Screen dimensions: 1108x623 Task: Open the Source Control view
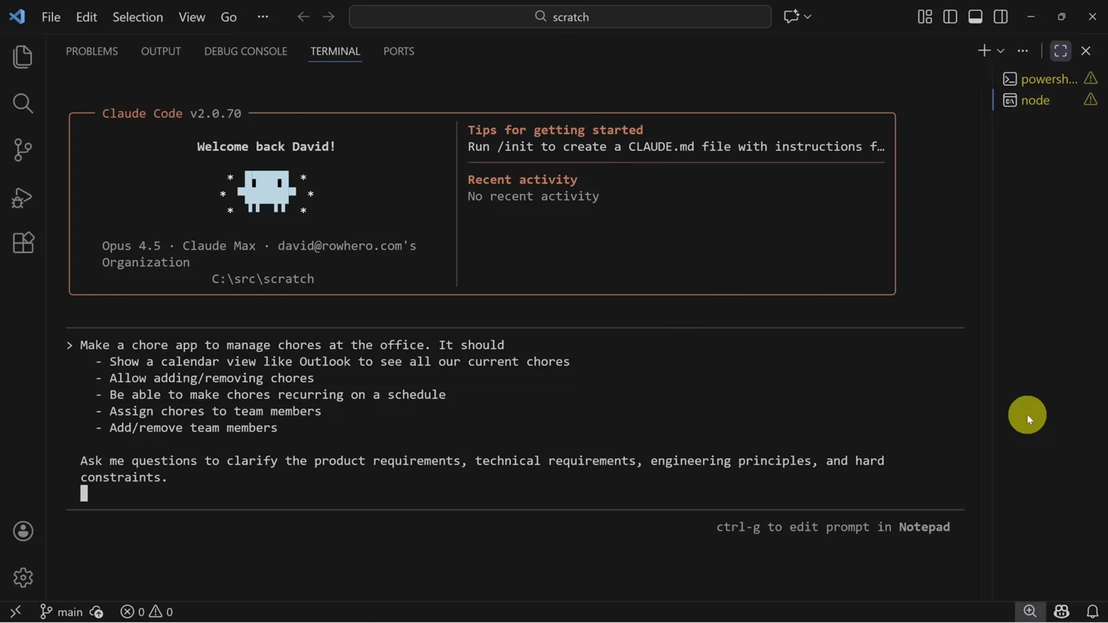click(x=23, y=150)
